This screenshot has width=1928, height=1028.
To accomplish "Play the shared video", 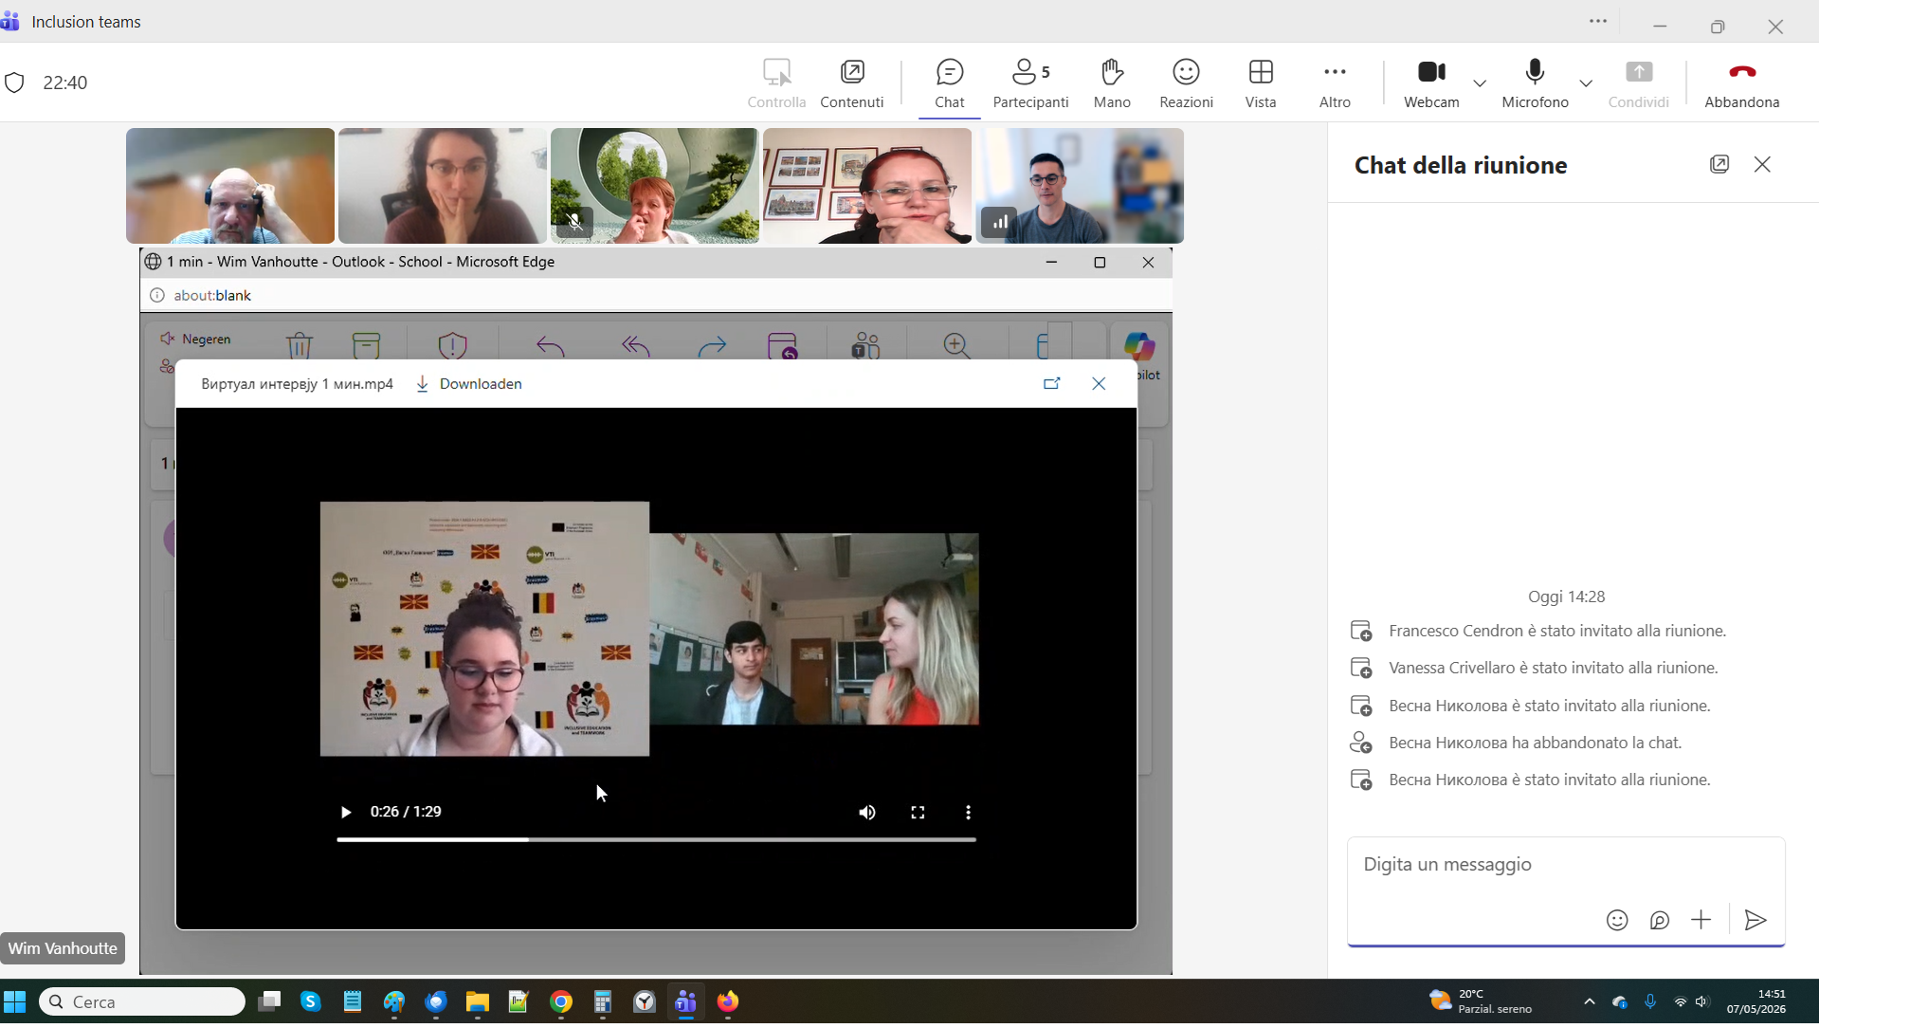I will pyautogui.click(x=345, y=813).
